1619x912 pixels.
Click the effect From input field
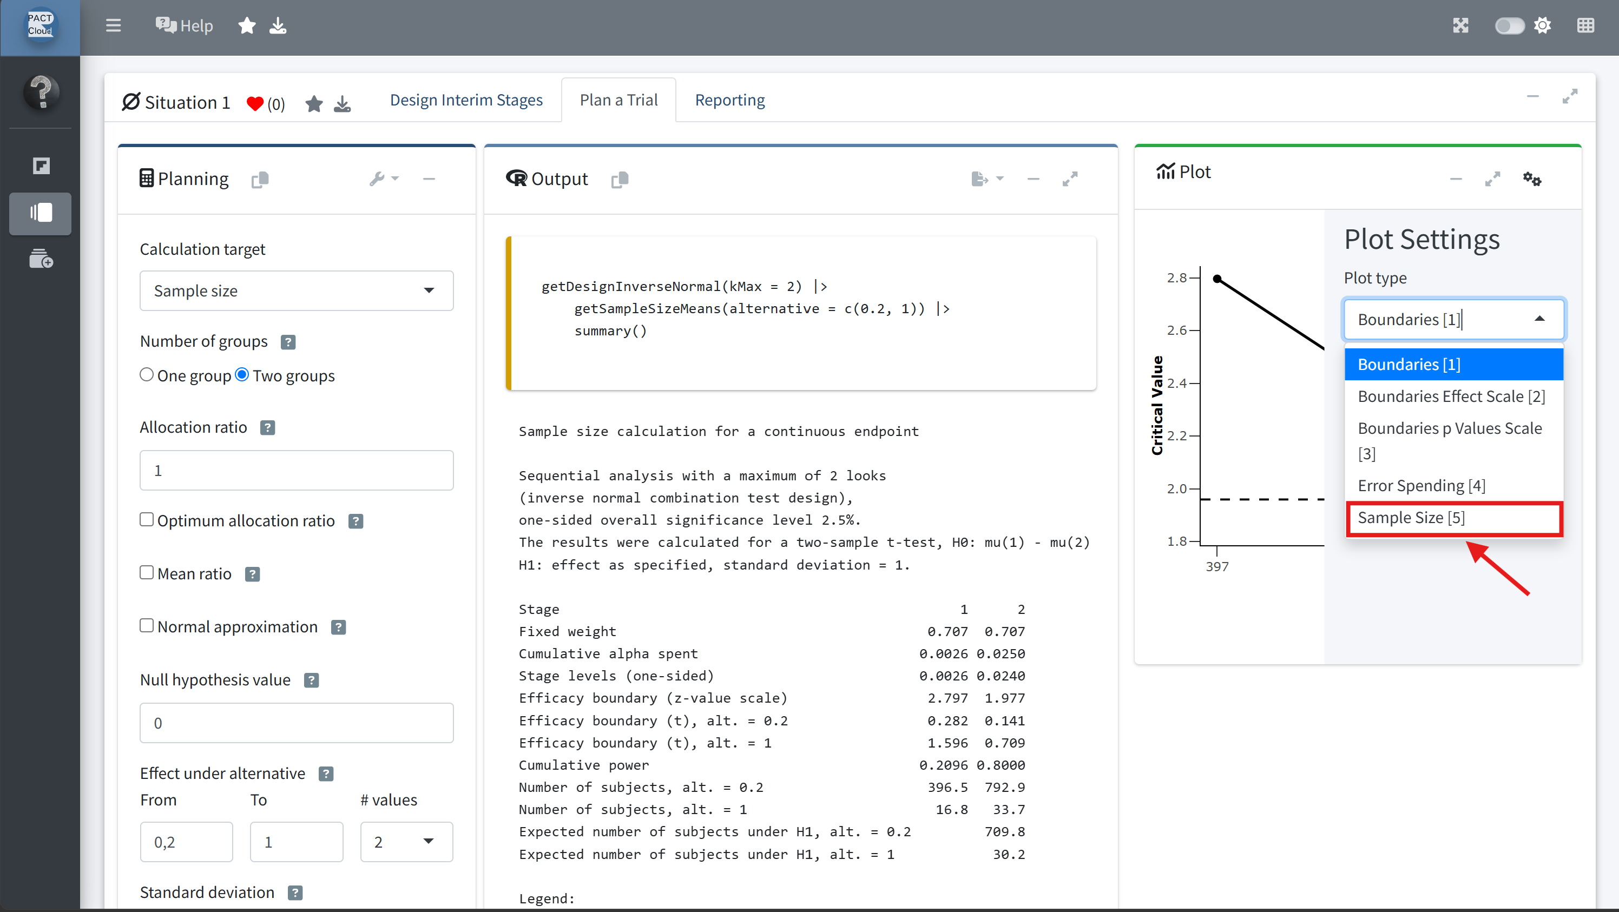[186, 842]
